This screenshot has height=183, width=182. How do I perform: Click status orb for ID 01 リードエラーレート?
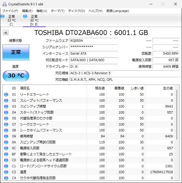(6, 95)
